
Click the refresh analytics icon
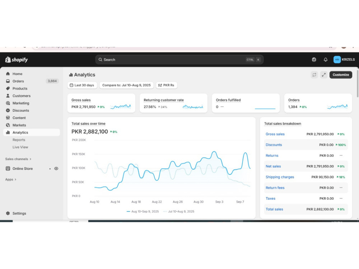[x=314, y=75]
